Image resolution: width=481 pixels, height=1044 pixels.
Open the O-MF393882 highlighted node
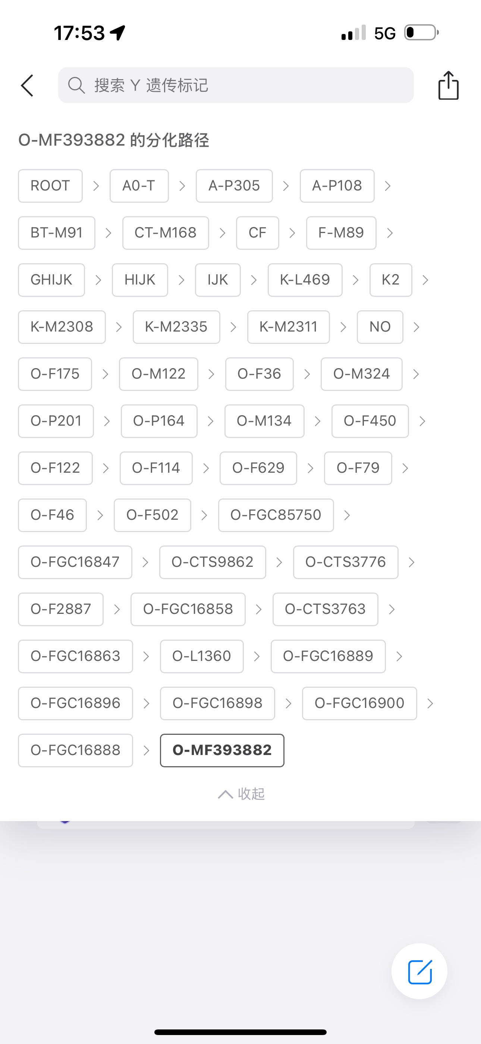(x=222, y=750)
